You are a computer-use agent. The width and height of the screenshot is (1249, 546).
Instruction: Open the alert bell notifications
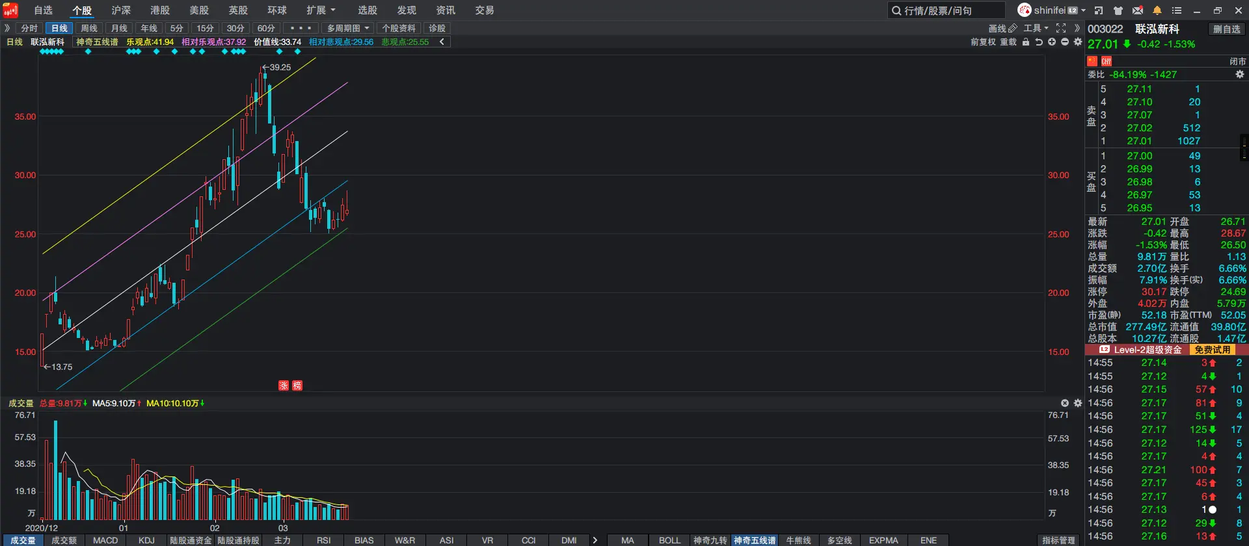pyautogui.click(x=1157, y=10)
